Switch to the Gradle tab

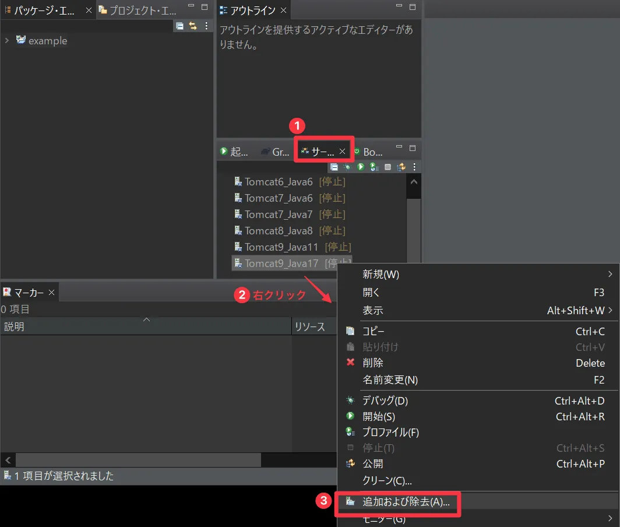click(275, 152)
